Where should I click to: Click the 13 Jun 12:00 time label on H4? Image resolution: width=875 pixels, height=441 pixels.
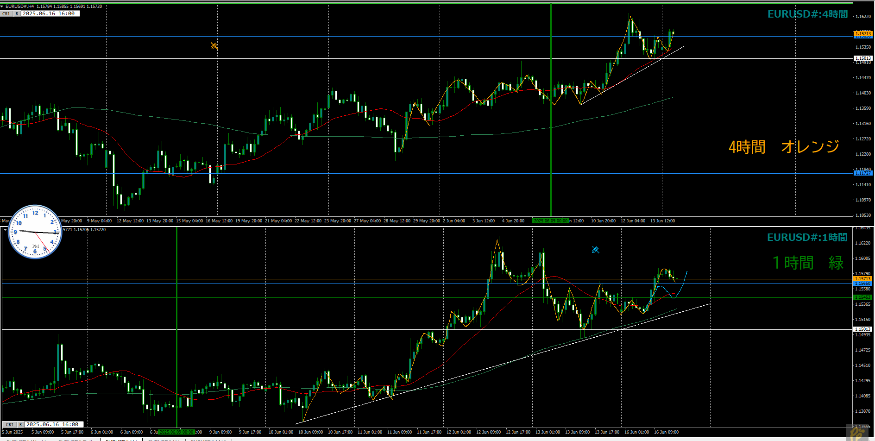tap(662, 221)
